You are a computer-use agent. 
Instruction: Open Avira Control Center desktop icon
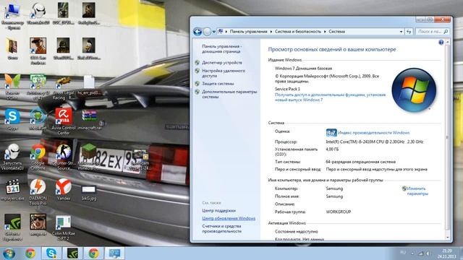point(64,121)
